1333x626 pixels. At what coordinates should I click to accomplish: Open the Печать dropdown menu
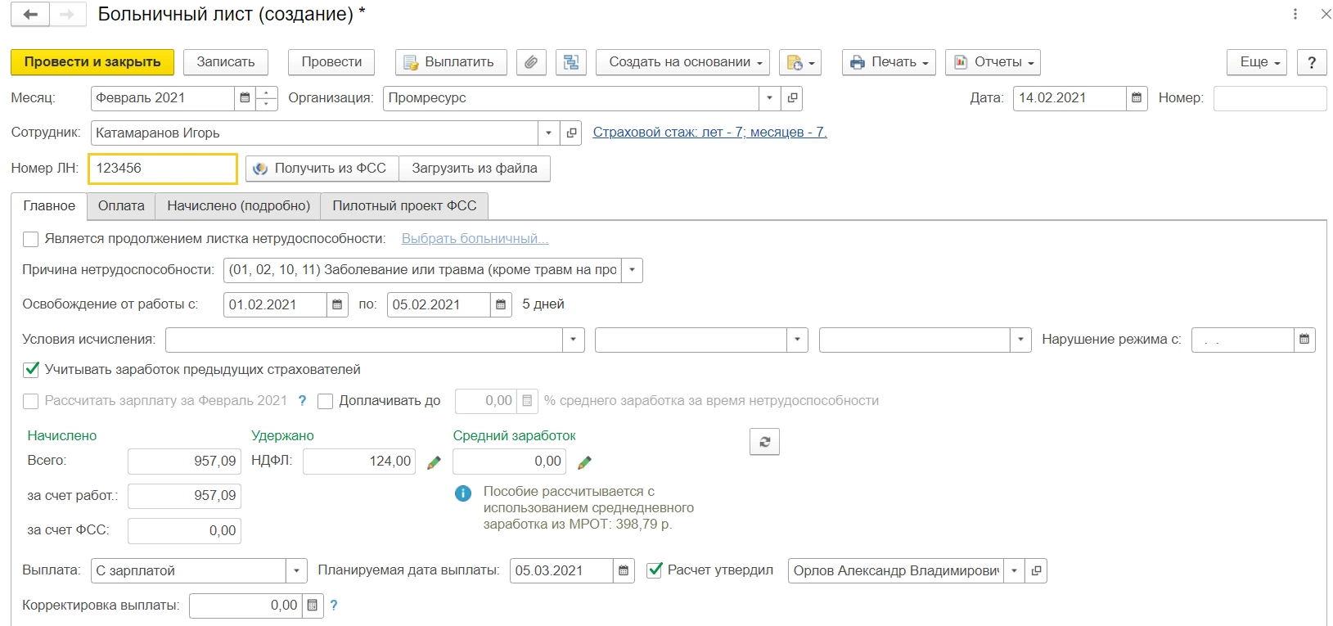click(889, 62)
